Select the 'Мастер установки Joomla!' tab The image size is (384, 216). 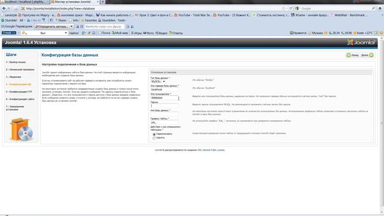74,2
